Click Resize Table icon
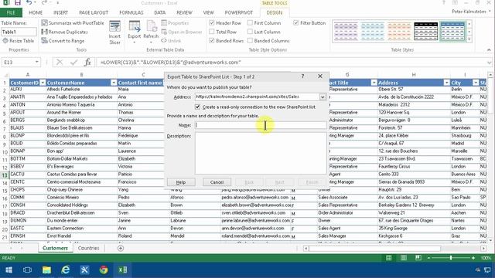The width and height of the screenshot is (495, 278). coord(5,41)
